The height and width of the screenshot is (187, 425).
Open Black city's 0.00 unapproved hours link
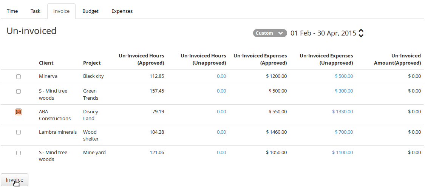[221, 76]
